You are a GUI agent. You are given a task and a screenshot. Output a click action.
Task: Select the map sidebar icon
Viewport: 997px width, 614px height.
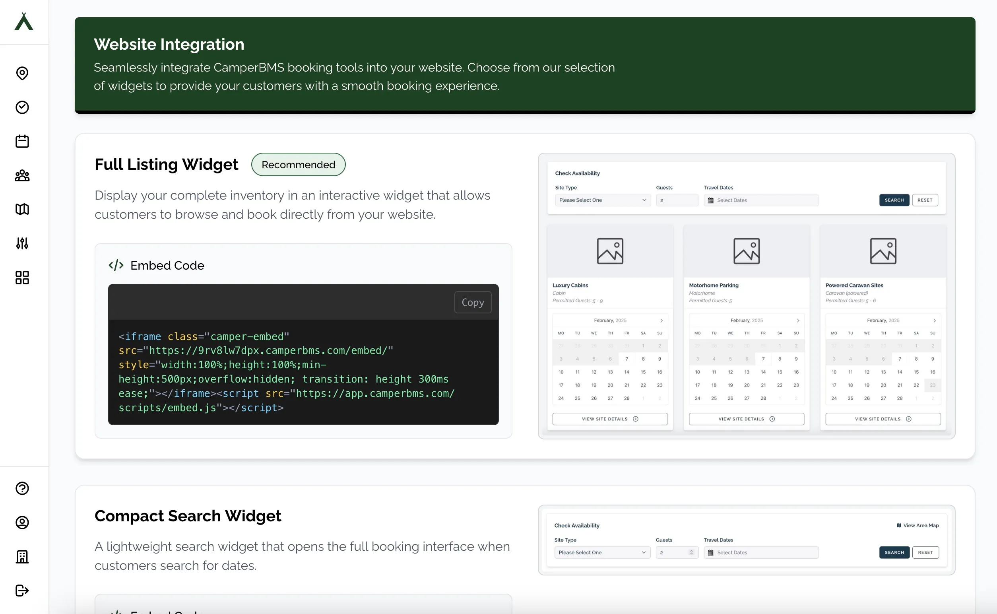tap(22, 209)
